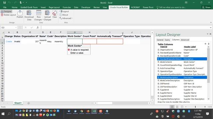Screen dimensions: 213x119
Task: Click the Insert Function fx icon
Action: click(x=38, y=27)
